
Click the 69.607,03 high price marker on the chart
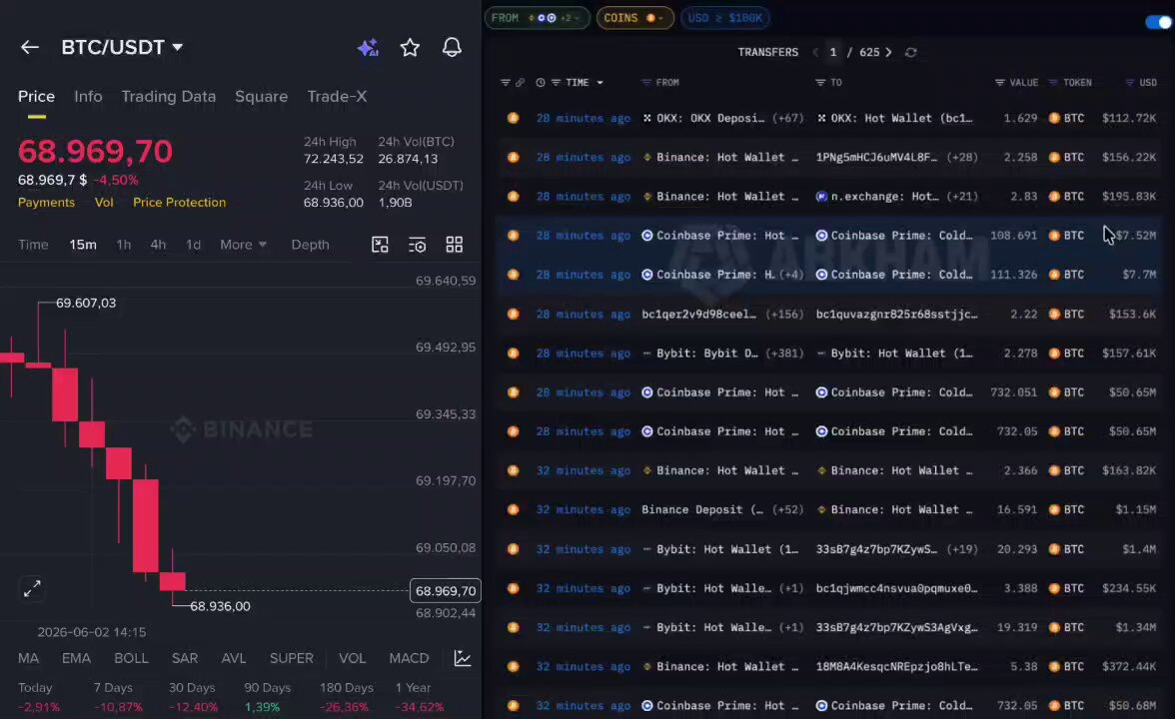86,304
